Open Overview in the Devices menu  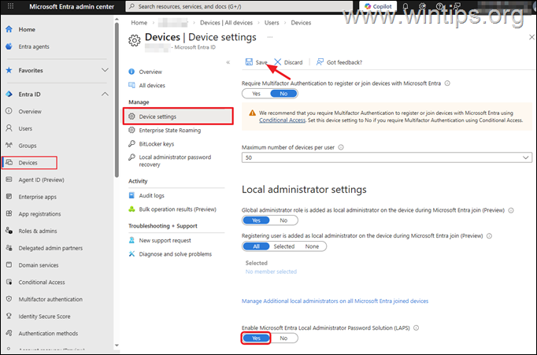(150, 72)
